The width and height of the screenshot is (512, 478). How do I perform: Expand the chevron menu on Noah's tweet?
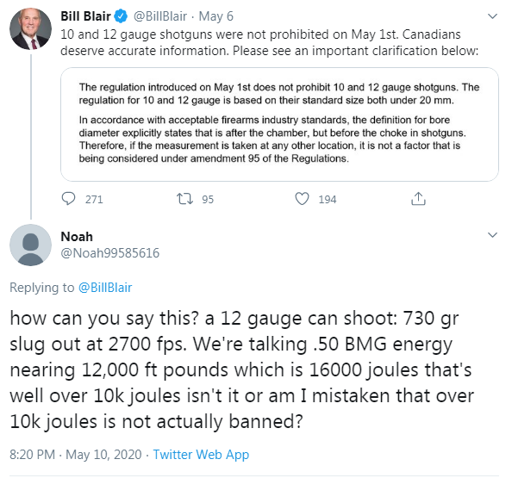[x=492, y=235]
